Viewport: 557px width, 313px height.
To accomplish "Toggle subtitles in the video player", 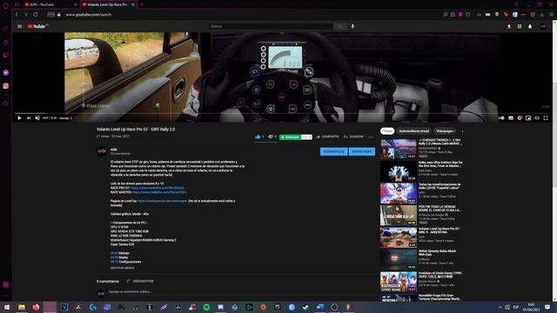I will [x=511, y=118].
